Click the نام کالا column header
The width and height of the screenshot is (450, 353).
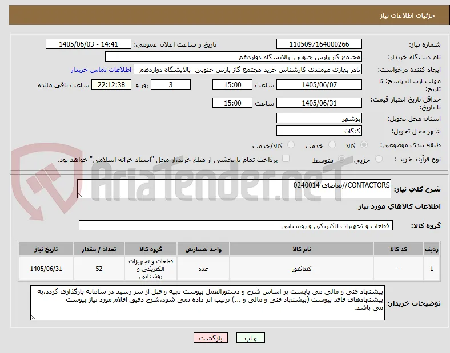302,249
